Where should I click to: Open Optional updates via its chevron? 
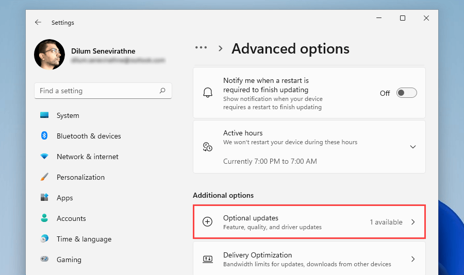click(x=412, y=222)
